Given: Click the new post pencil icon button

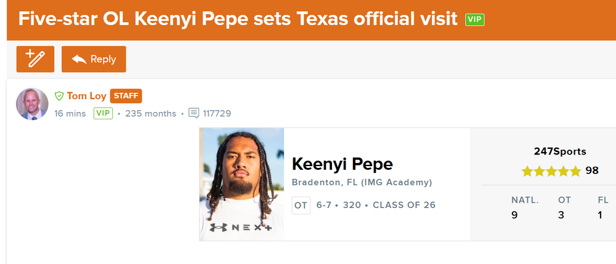Looking at the screenshot, I should point(35,59).
